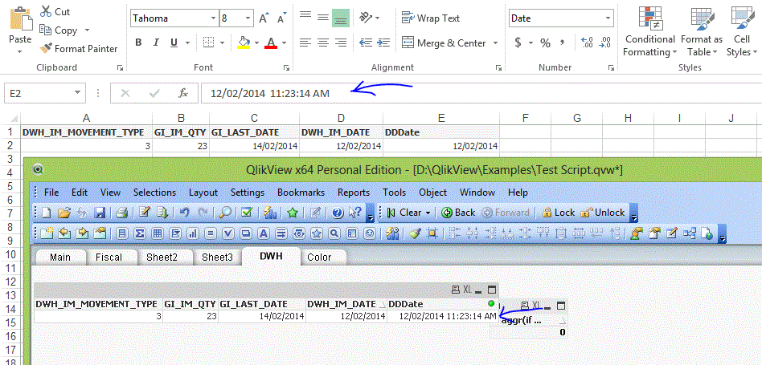Click QlikView Quick Chart wizard icon
Screen dimensions: 762x365
(270, 213)
